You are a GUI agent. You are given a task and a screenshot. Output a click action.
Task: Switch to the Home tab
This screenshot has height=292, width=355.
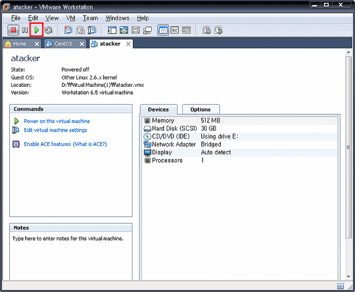tap(19, 44)
